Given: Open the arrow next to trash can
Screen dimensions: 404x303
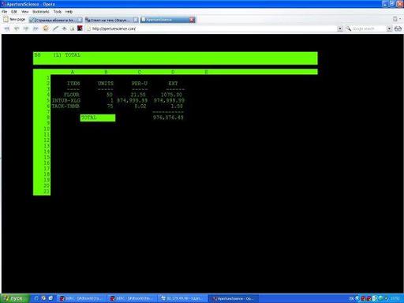Looking at the screenshot, I should pyautogui.click(x=400, y=19).
